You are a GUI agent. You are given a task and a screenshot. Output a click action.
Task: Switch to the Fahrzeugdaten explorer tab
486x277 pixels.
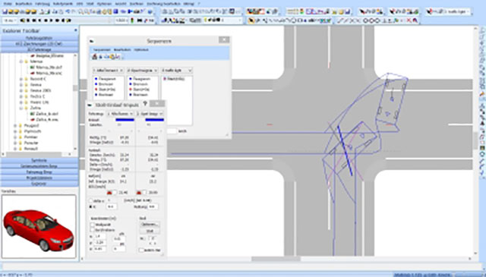(39, 38)
